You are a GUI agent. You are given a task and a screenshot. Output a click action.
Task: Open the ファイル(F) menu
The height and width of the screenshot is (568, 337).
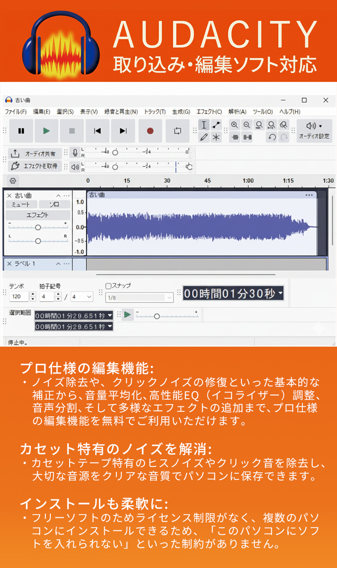pyautogui.click(x=15, y=111)
